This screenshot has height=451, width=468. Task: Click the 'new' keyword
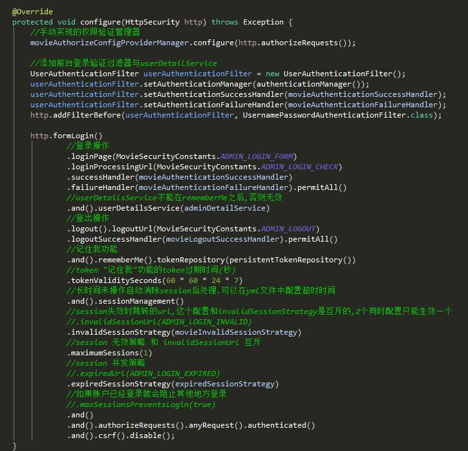pyautogui.click(x=272, y=74)
